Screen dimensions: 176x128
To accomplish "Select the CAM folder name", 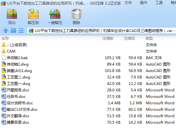I will pos(11,51).
